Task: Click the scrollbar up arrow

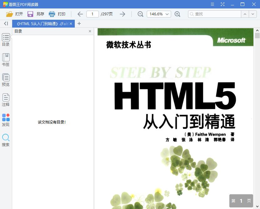Action: 257,30
